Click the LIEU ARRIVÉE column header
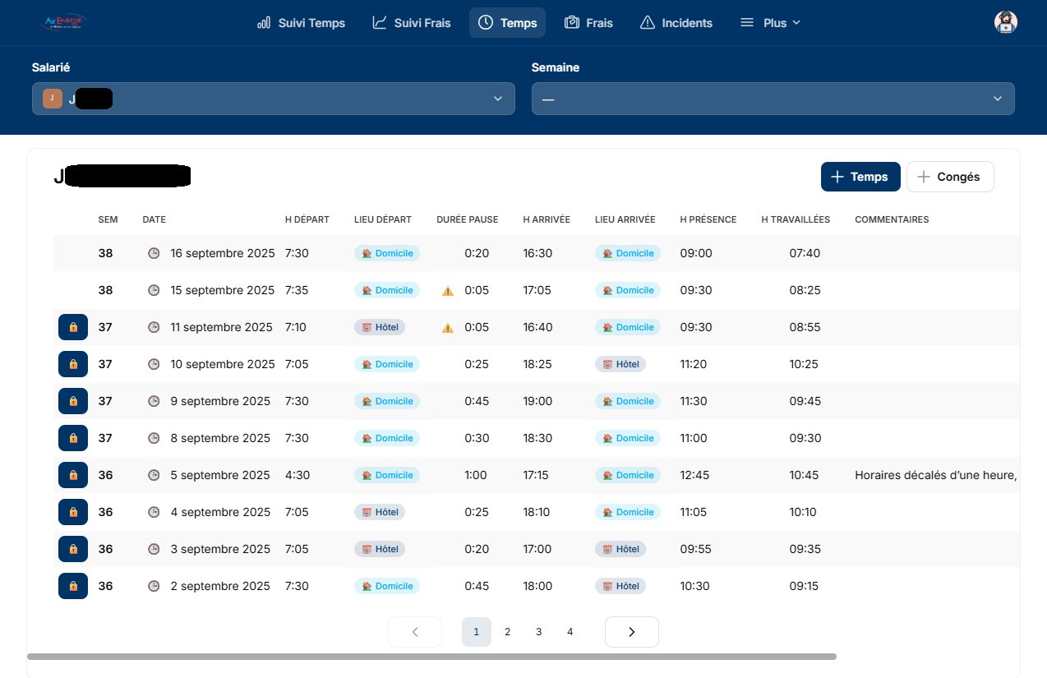The height and width of the screenshot is (678, 1047). [625, 219]
